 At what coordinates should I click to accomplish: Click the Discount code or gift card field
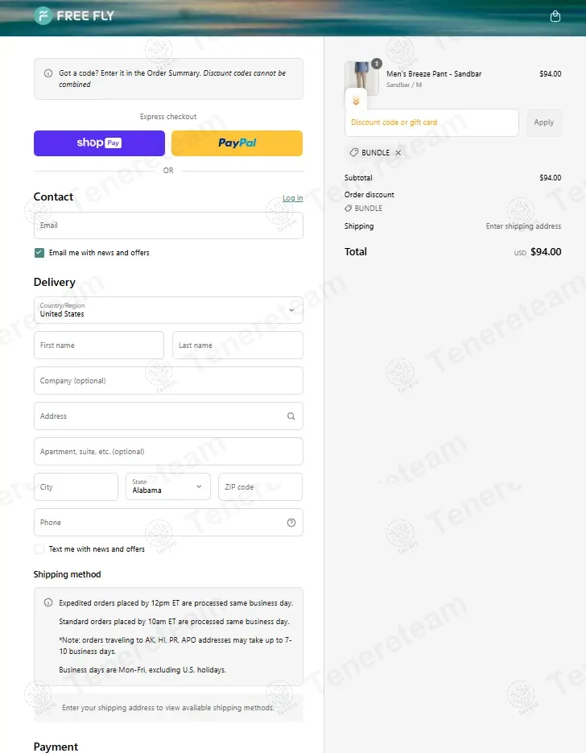point(431,122)
